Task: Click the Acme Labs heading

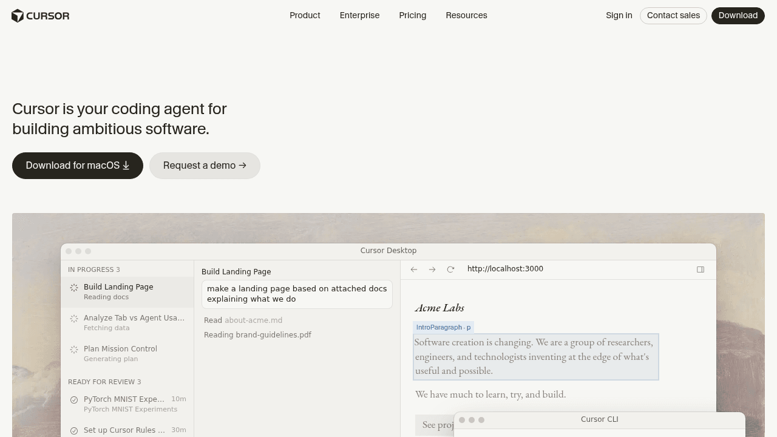Action: click(439, 308)
